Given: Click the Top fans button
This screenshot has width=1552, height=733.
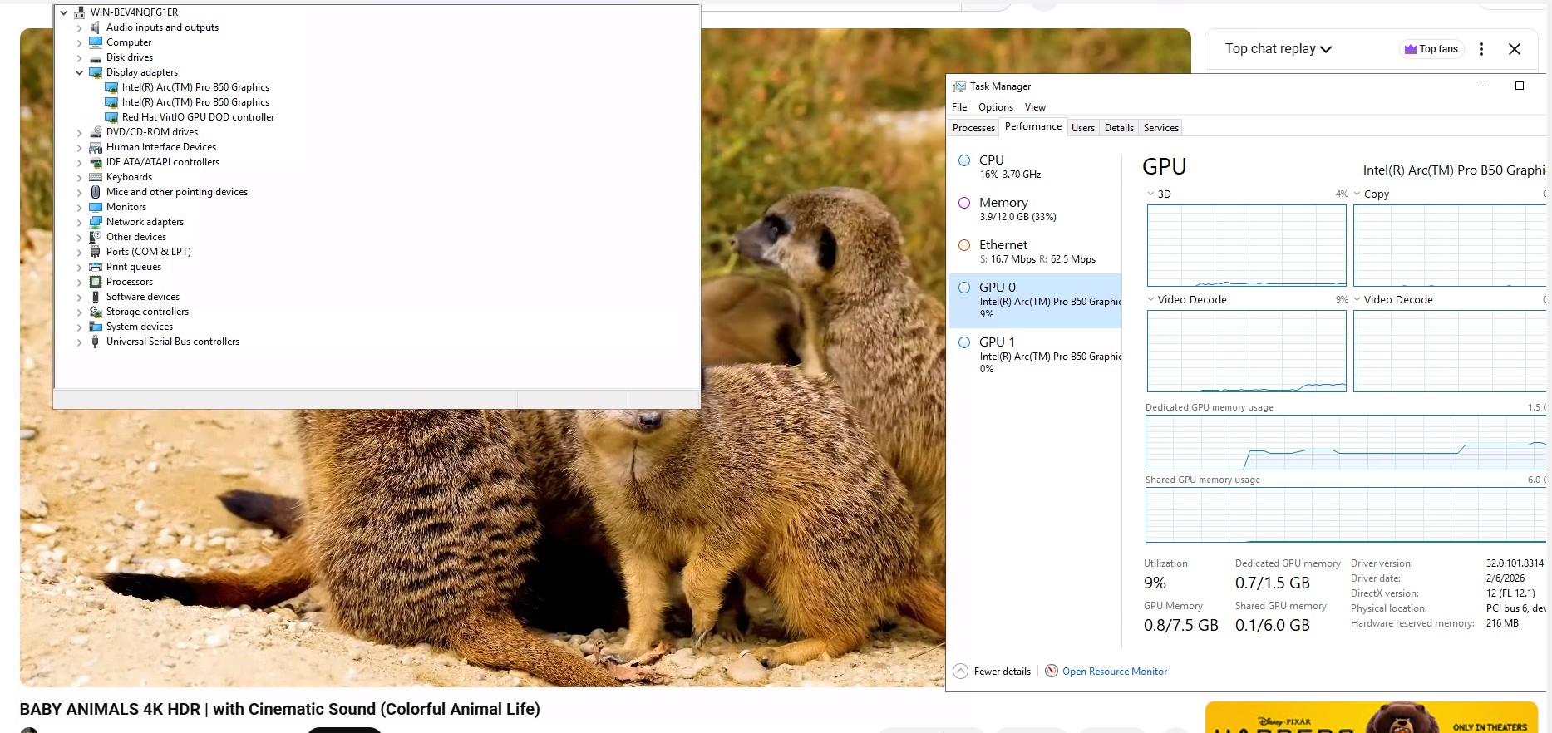Looking at the screenshot, I should coord(1431,49).
